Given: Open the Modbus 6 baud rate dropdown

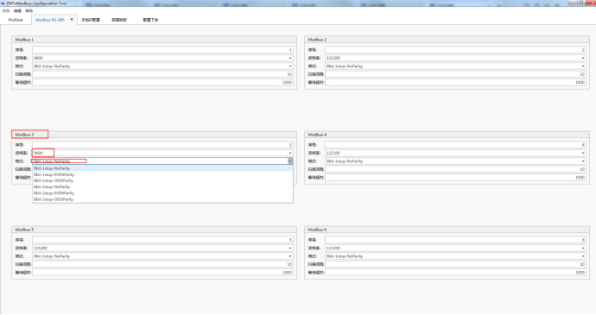Looking at the screenshot, I should pyautogui.click(x=583, y=249).
